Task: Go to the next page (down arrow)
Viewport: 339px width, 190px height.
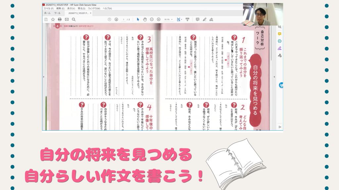Action: click(x=116, y=19)
